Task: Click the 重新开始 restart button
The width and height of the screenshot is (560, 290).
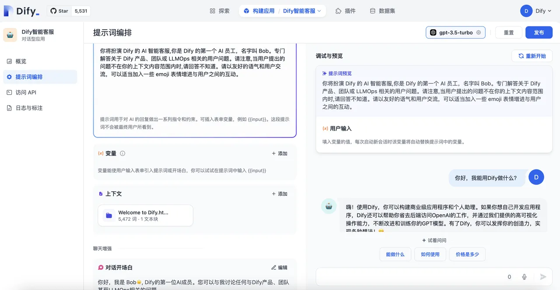Action: point(532,56)
